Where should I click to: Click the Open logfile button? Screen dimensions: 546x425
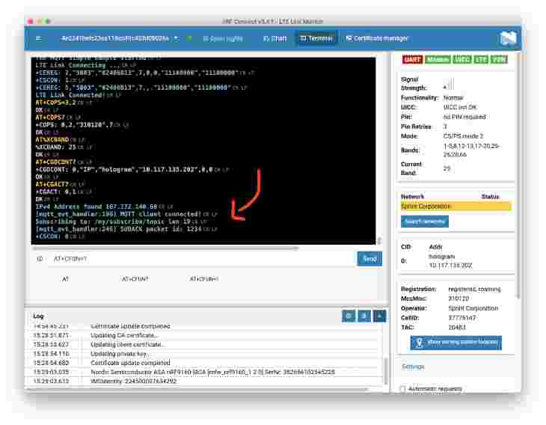coord(223,38)
